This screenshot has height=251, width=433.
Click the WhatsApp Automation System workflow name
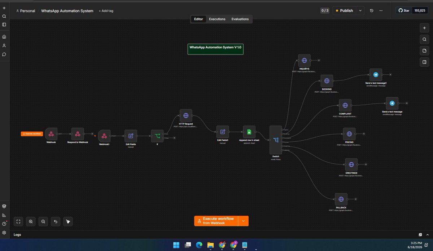tap(67, 11)
